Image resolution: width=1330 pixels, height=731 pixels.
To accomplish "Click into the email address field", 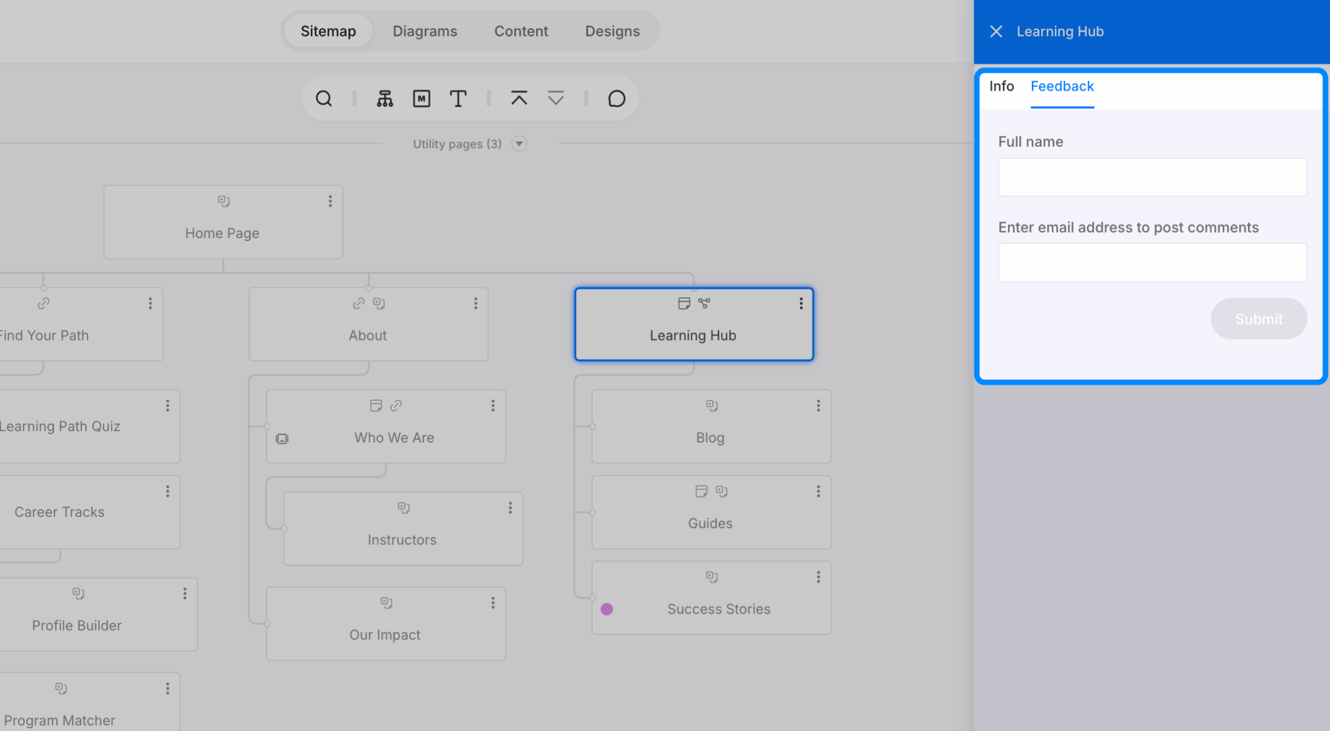I will click(1152, 262).
